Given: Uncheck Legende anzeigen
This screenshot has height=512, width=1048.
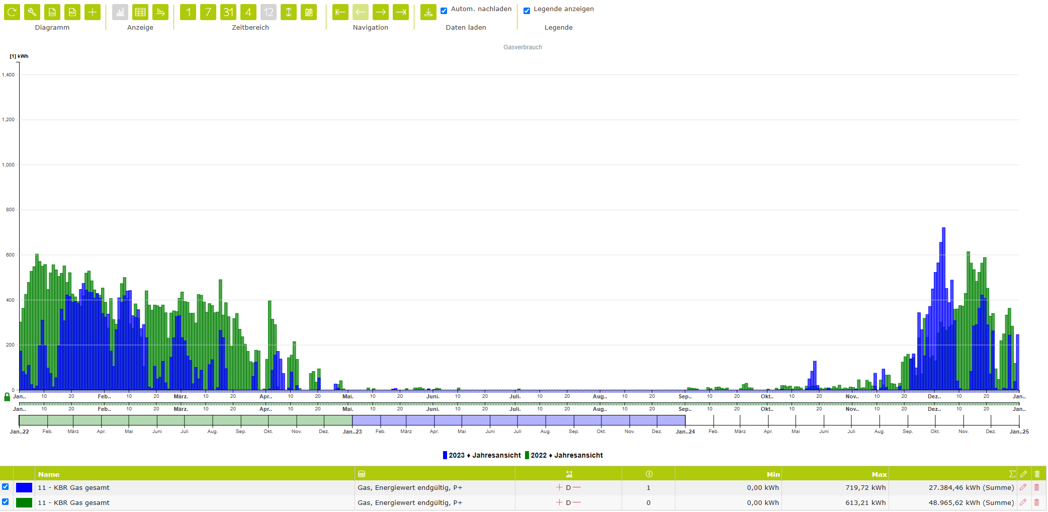Looking at the screenshot, I should 527,11.
